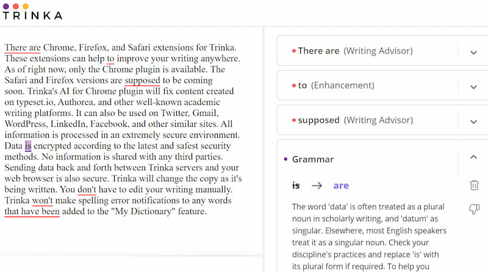The image size is (488, 272).
Task: Select the 'supposed' suggestion title
Action: point(318,120)
